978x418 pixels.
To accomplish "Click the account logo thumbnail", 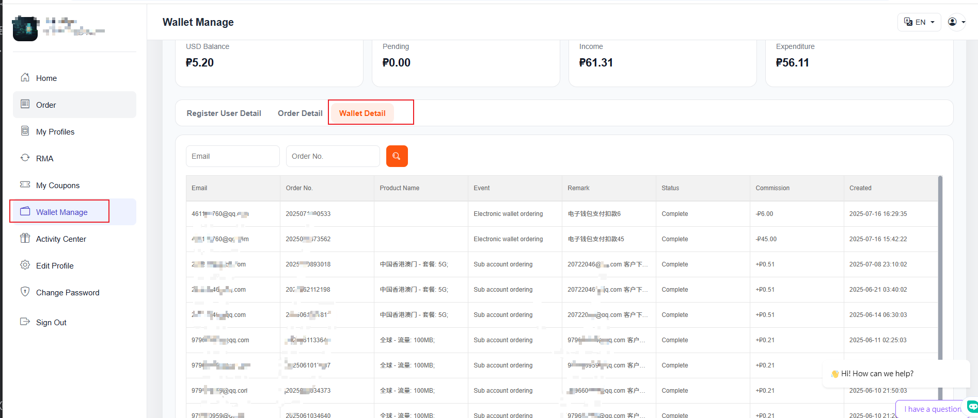I will (x=25, y=28).
